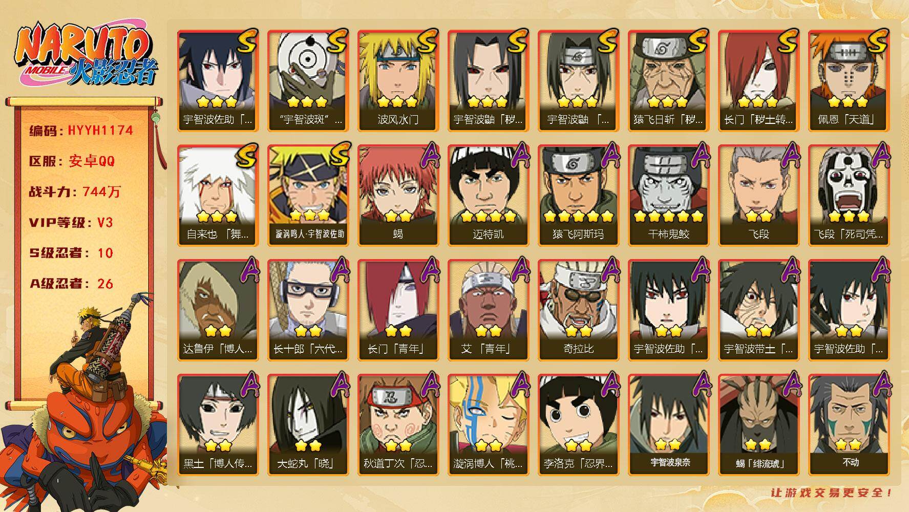Image resolution: width=909 pixels, height=512 pixels.
Task: Click the 让游戏交易更安全 slogan text
Action: click(832, 493)
